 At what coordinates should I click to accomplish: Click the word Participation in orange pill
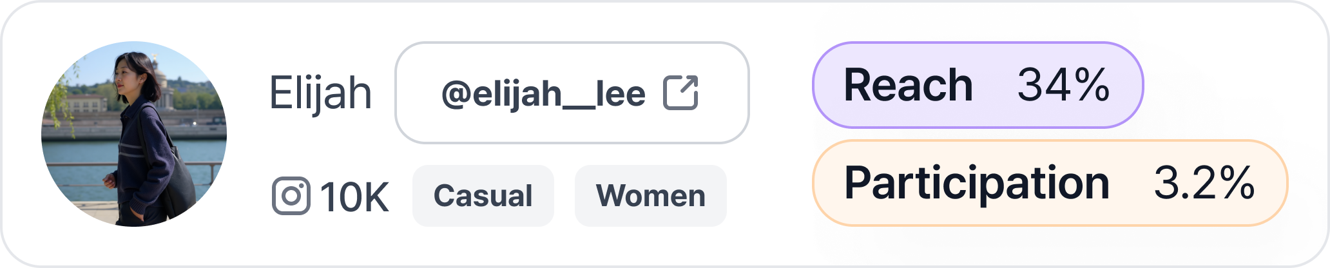coord(976,183)
